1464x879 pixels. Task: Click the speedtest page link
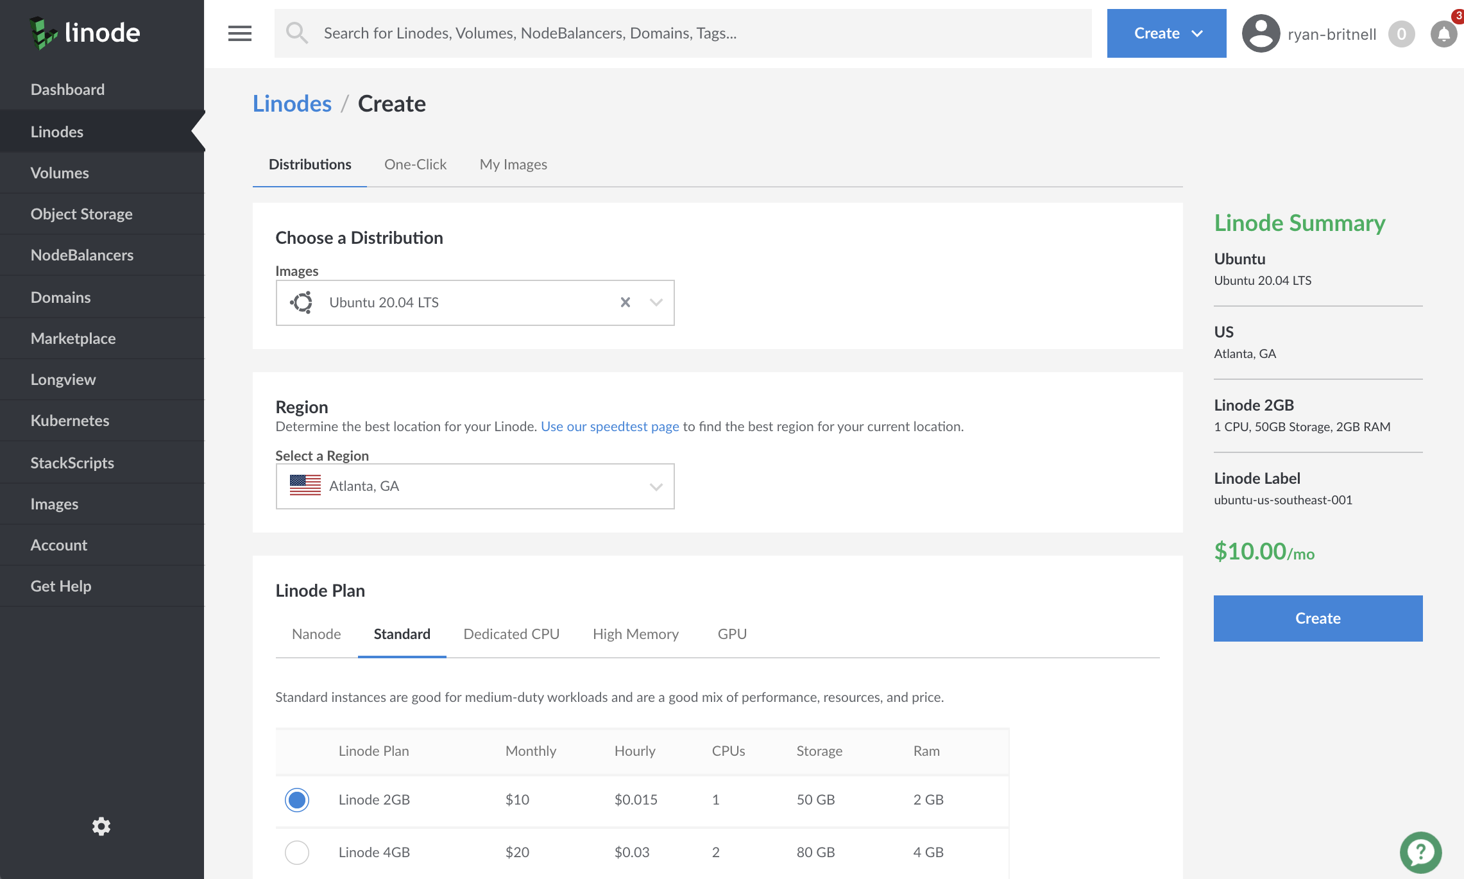[x=609, y=426]
